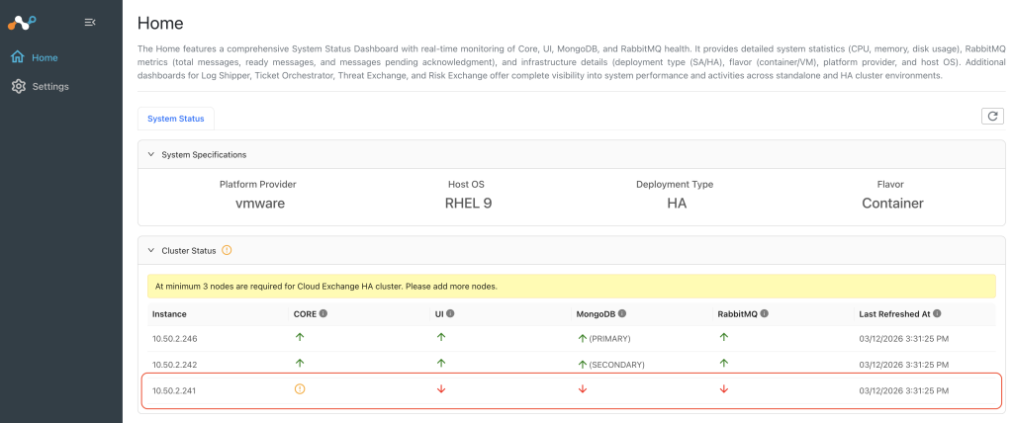The image size is (1013, 423).
Task: Click the Instance column header
Action: pyautogui.click(x=169, y=314)
